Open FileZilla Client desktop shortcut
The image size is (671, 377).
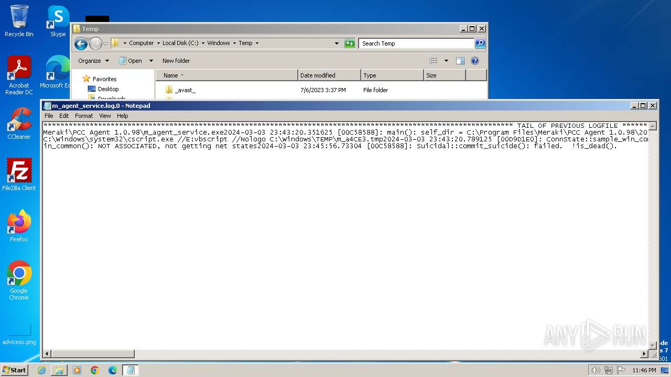click(x=19, y=174)
